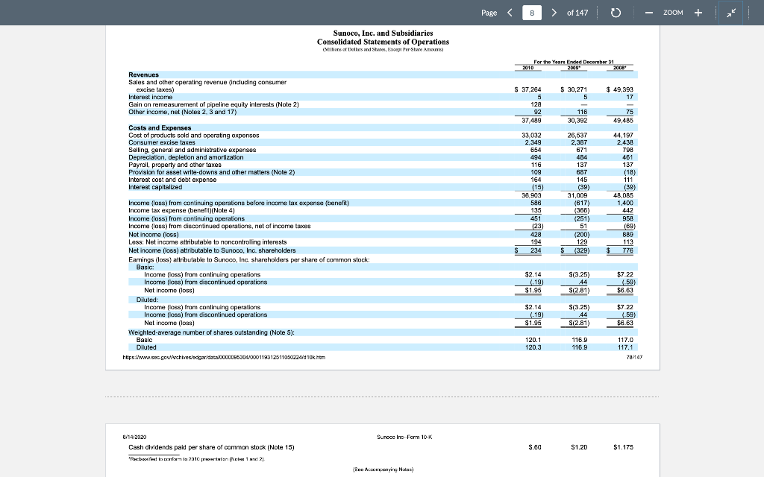The height and width of the screenshot is (477, 764).
Task: Click the 'Interest capitalized' row label
Action: 155,187
